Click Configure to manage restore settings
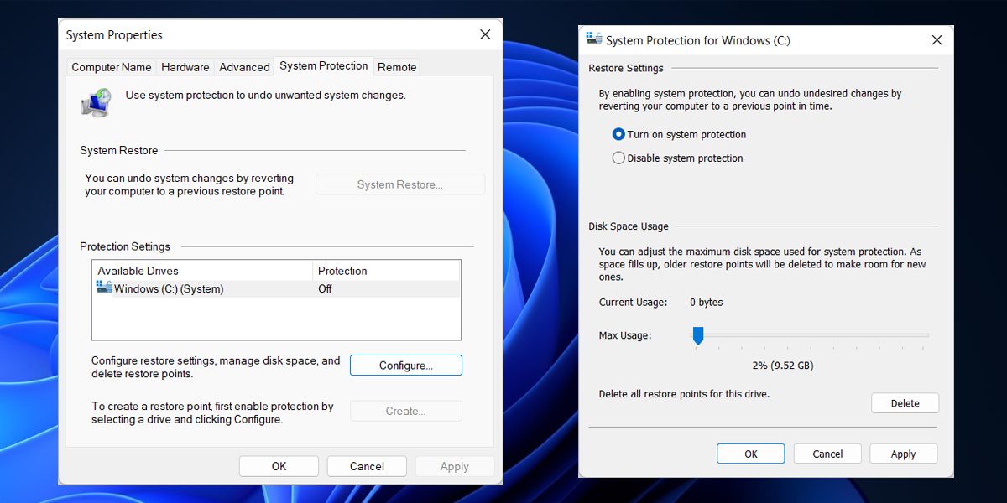 405,365
